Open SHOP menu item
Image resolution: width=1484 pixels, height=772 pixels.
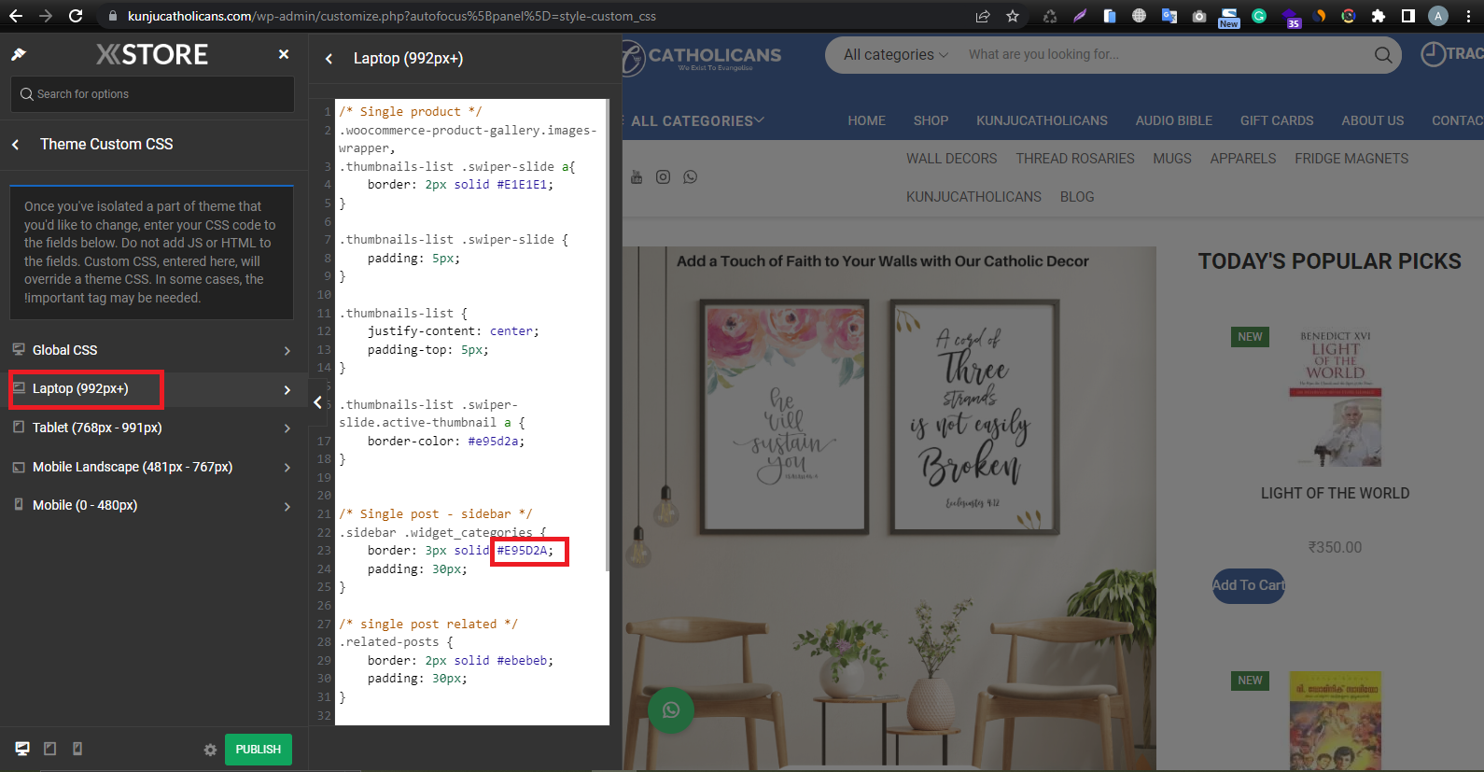(931, 121)
